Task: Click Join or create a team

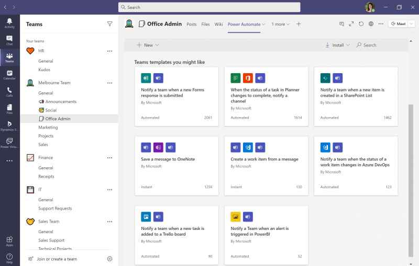Action: pos(57,259)
